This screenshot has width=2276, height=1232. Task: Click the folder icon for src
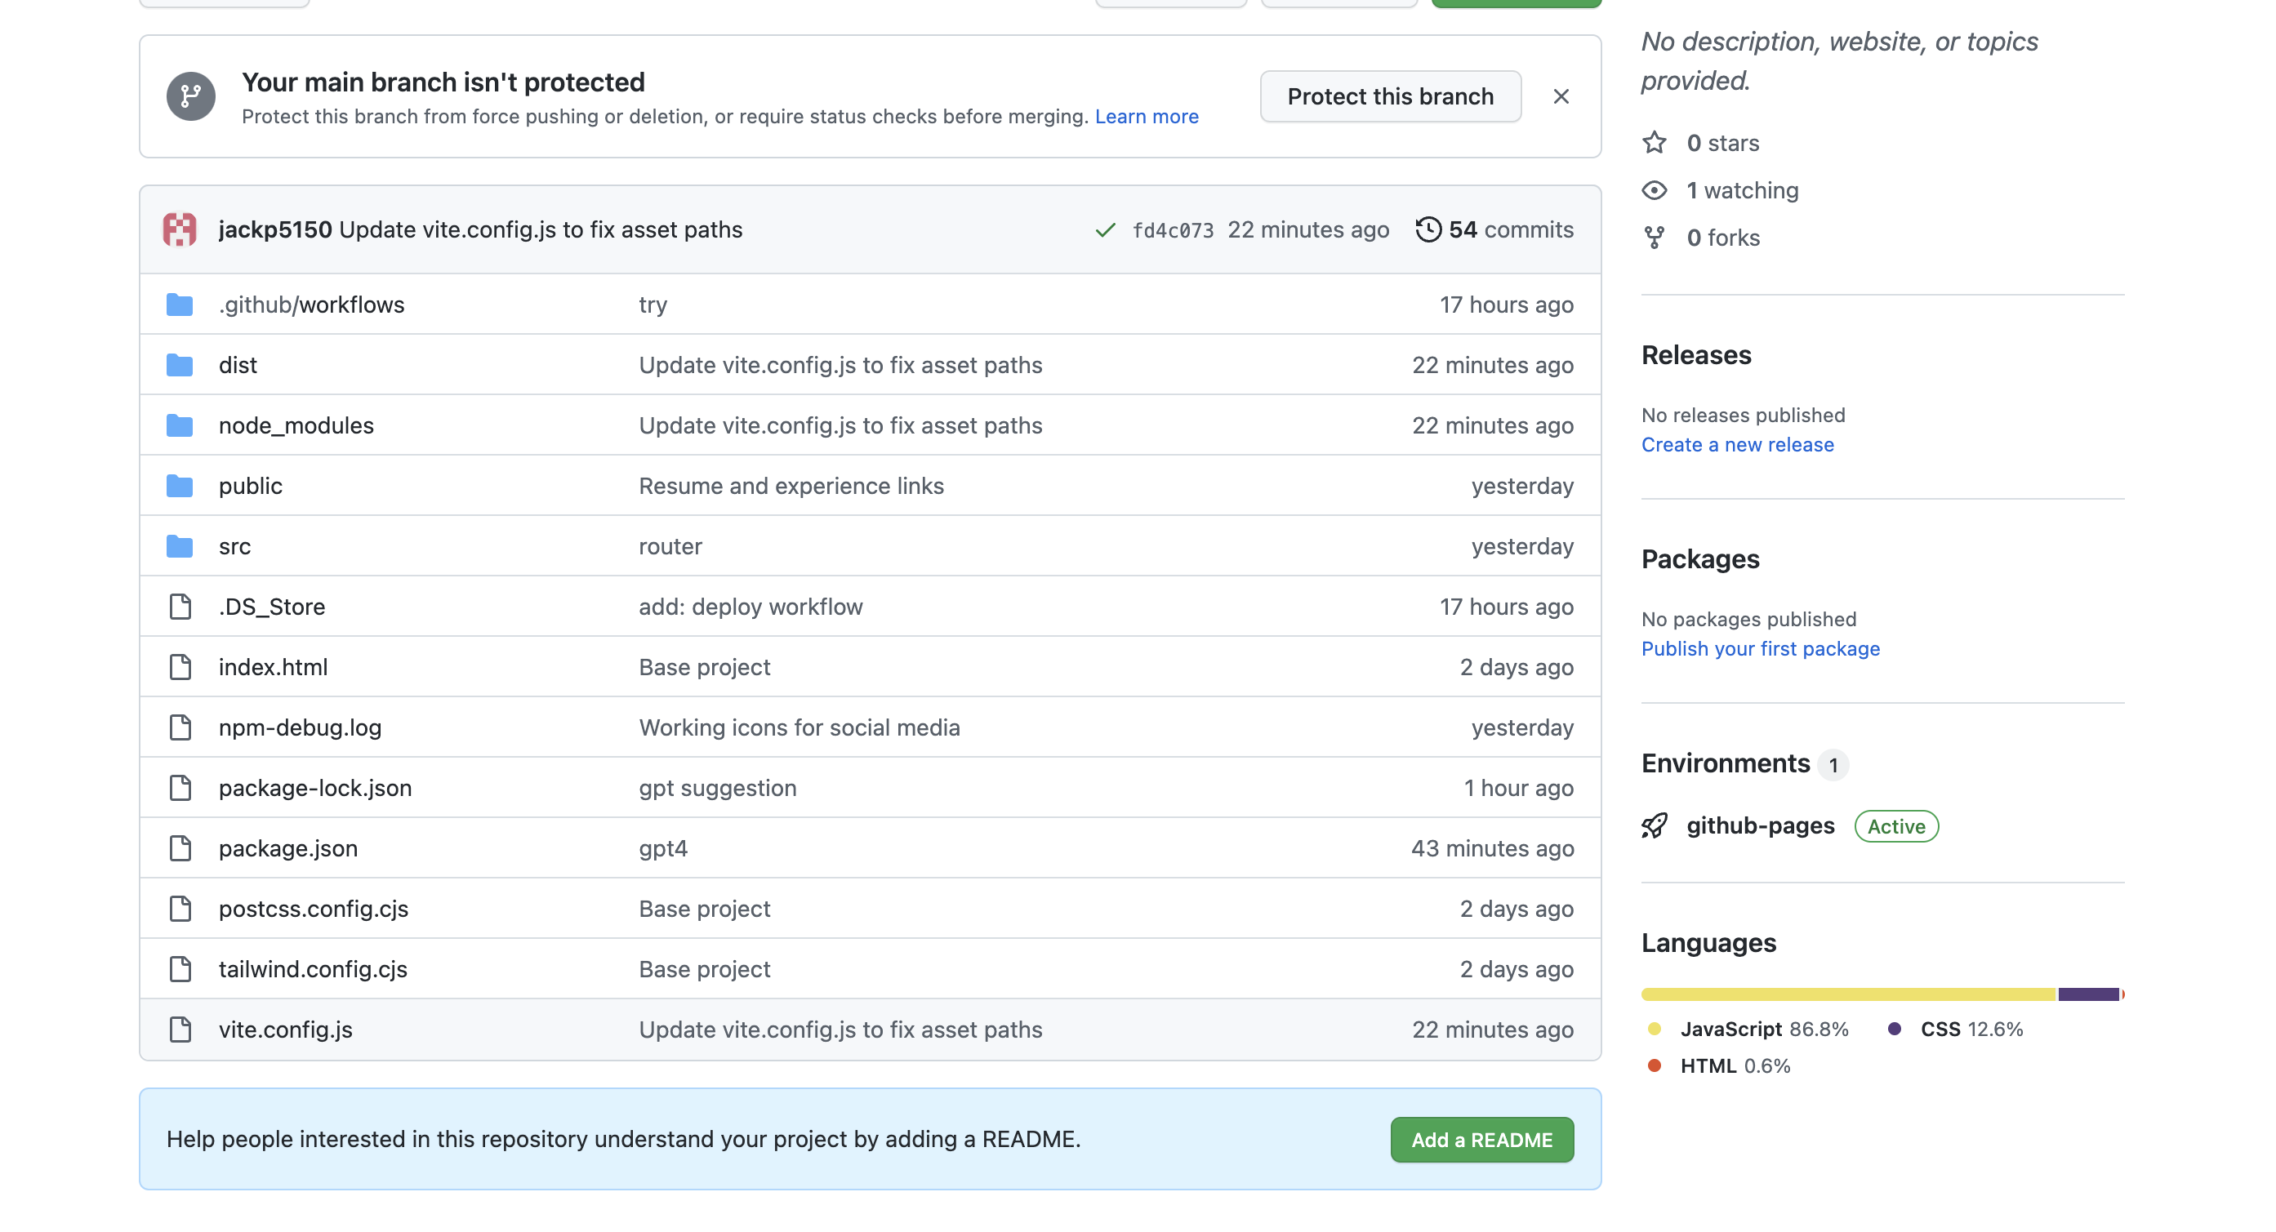[x=180, y=546]
